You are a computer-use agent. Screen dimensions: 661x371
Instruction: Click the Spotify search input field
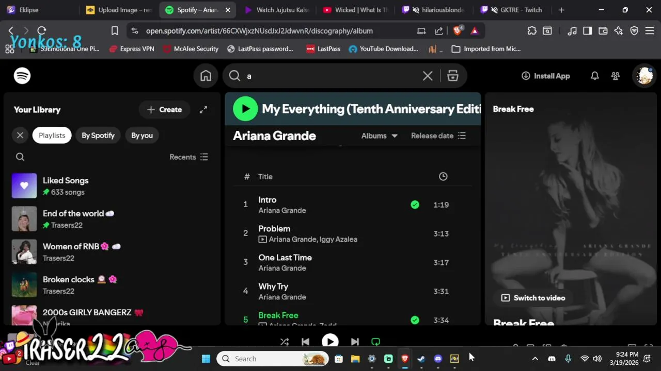pyautogui.click(x=330, y=76)
